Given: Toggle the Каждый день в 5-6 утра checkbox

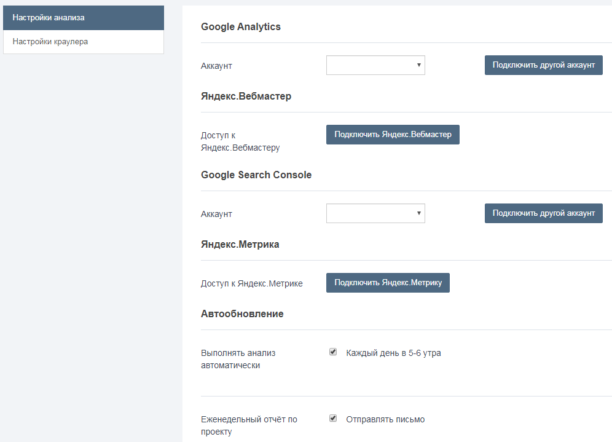Looking at the screenshot, I should [333, 352].
